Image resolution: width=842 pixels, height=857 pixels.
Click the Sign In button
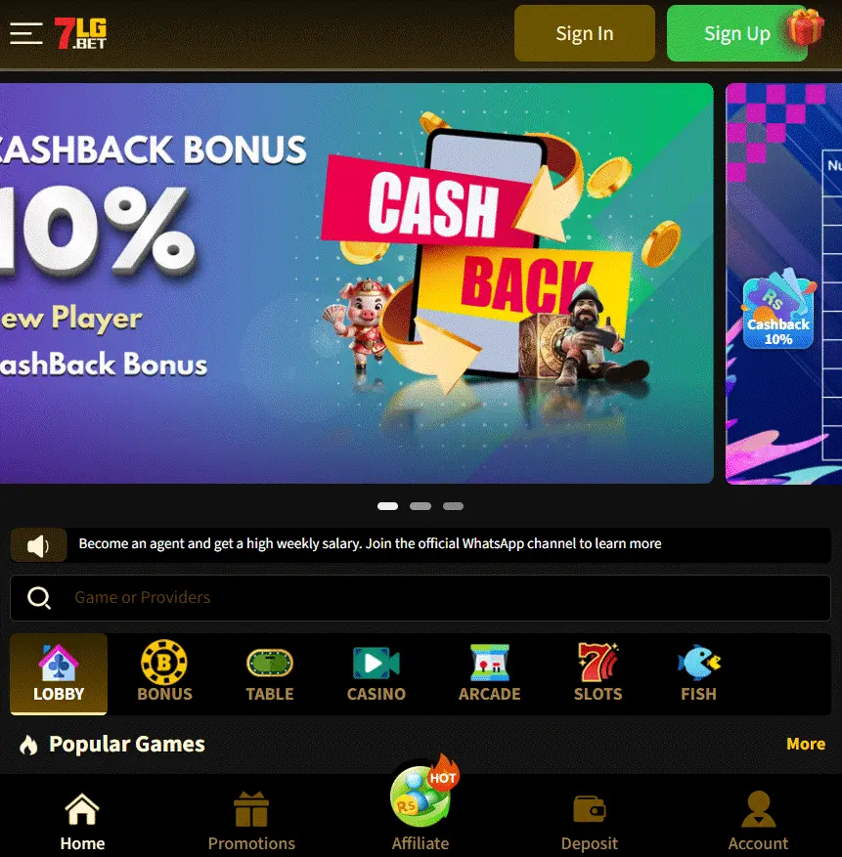[x=584, y=33]
